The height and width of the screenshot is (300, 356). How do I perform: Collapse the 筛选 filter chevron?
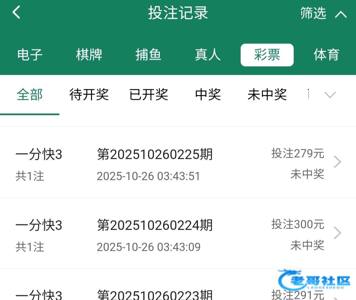(x=341, y=14)
